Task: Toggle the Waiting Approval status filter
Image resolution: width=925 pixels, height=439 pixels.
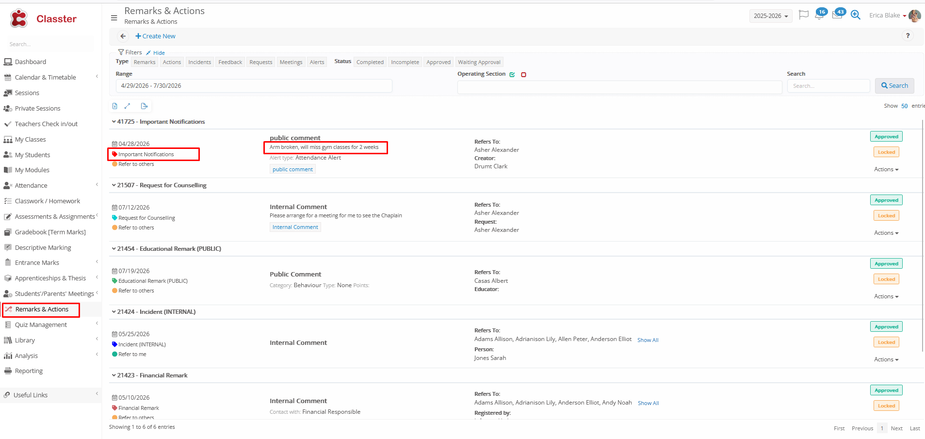Action: [x=479, y=62]
